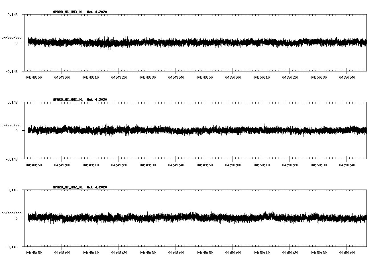The image size is (387, 263).
Task: Click the Oct 4,2020 date on the top plot
Action: click(97, 12)
